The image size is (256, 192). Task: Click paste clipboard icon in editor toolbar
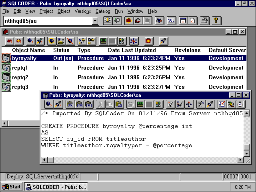click(x=118, y=104)
